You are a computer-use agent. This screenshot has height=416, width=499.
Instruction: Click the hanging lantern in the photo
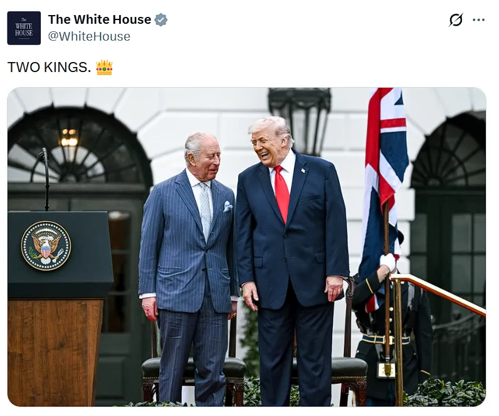click(x=300, y=121)
